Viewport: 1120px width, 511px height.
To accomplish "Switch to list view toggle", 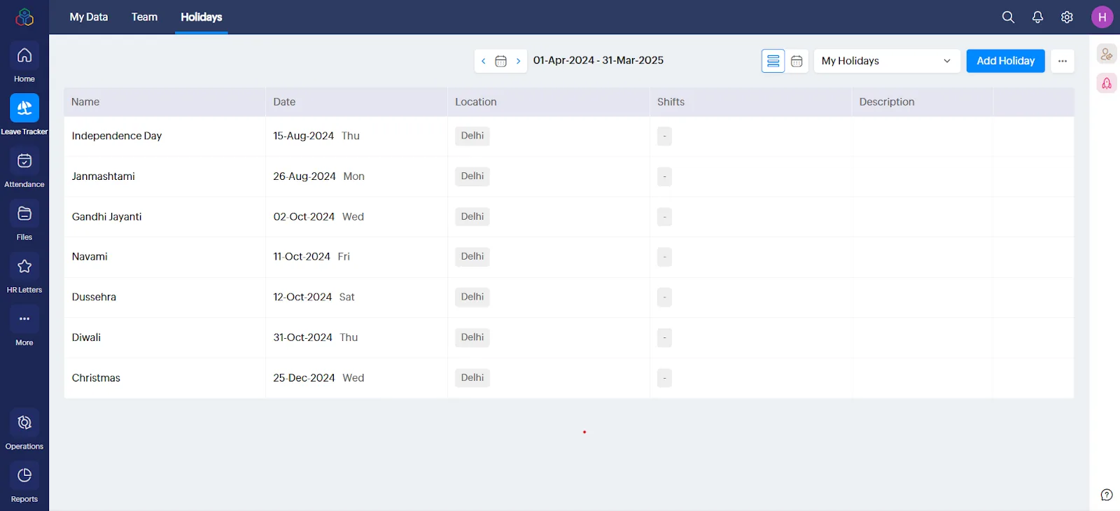I will [x=773, y=61].
